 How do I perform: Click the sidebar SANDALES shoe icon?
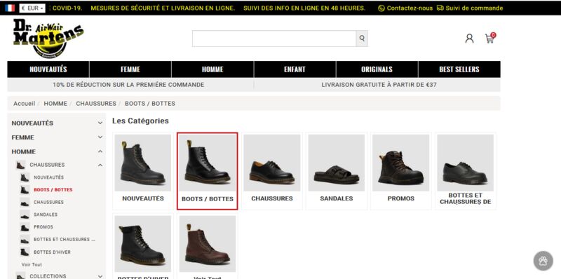pos(25,215)
